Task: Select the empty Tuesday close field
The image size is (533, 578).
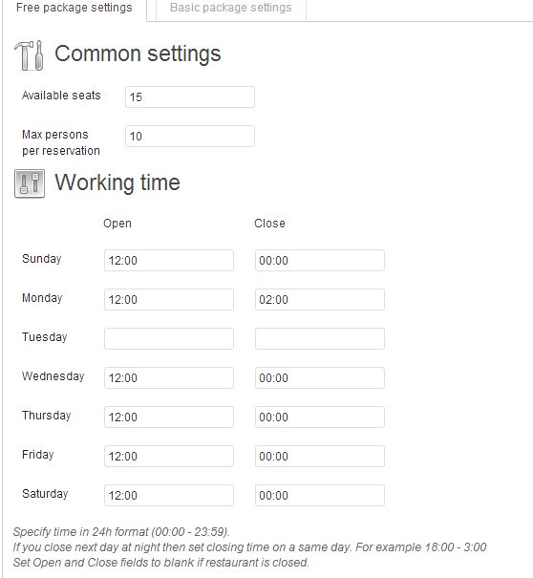Action: [x=320, y=338]
